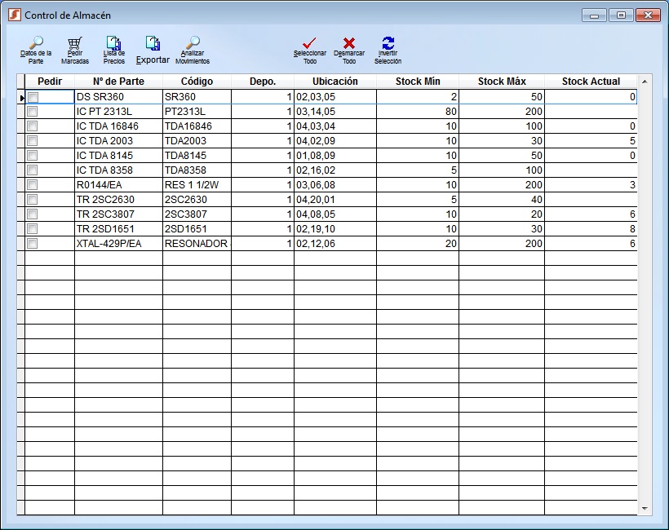Check the Pedir box for TR 2SC3807
This screenshot has height=530, width=669.
[31, 214]
